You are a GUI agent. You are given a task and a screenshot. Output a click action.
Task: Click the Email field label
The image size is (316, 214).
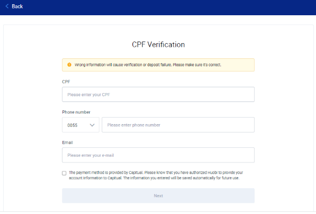(x=68, y=142)
